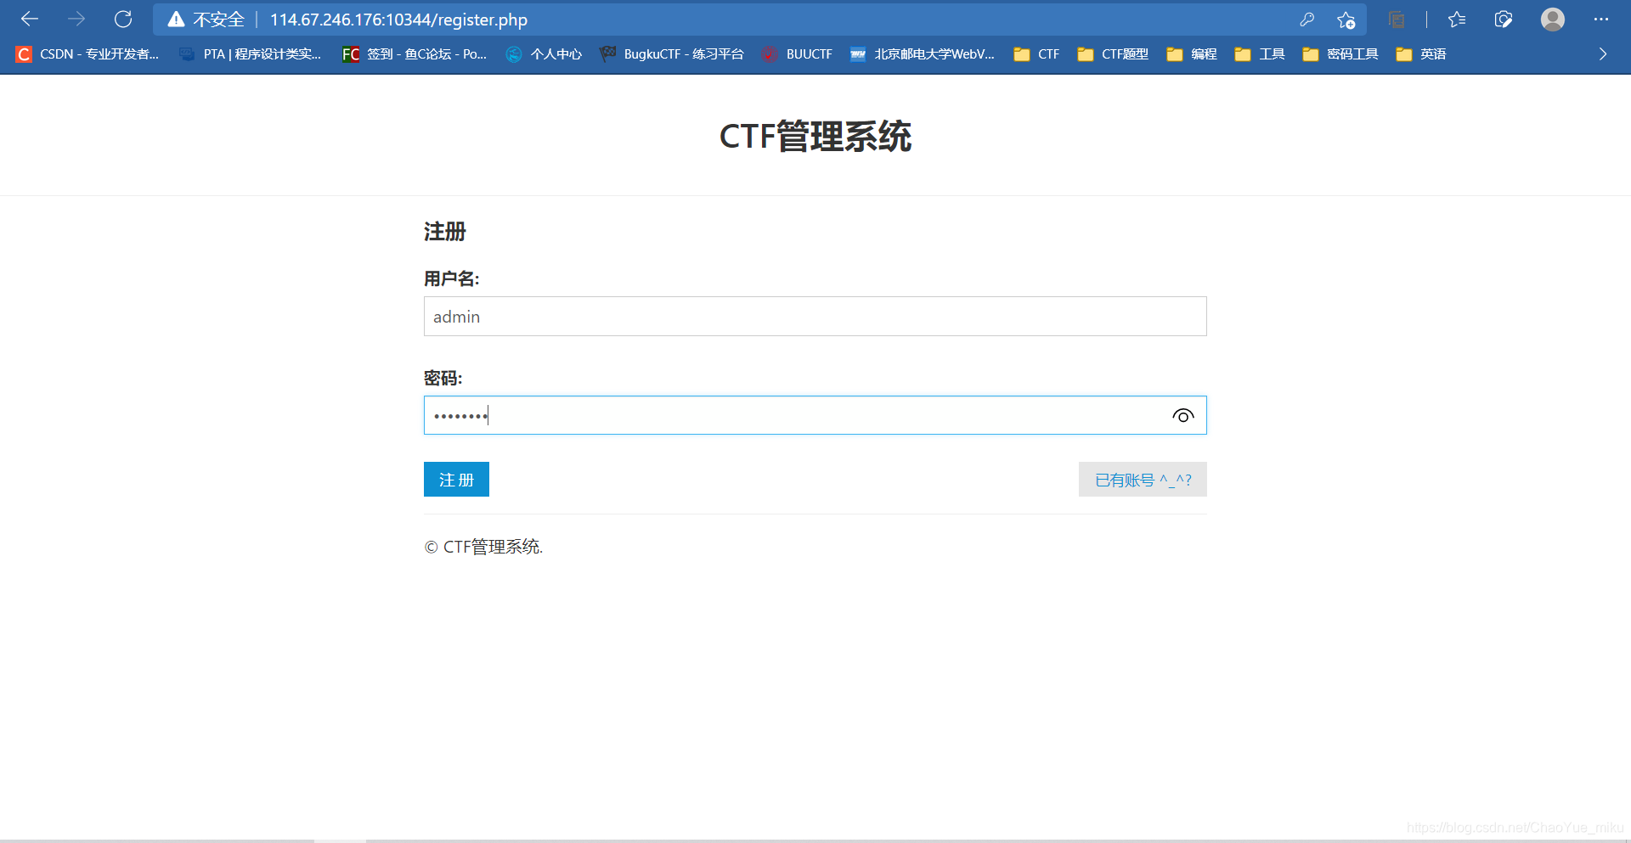
Task: Start a Web Capture screenshot
Action: 1504,19
